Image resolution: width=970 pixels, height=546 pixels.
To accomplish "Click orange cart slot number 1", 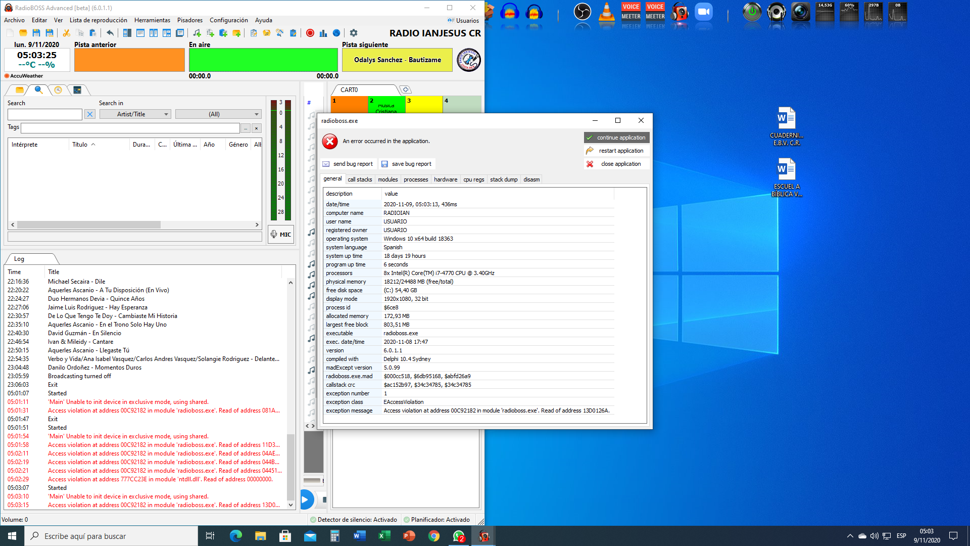I will pyautogui.click(x=349, y=104).
